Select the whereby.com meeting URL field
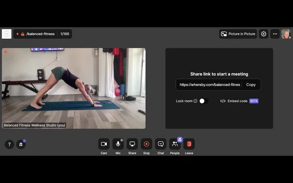The width and height of the screenshot is (293, 183). (x=210, y=84)
